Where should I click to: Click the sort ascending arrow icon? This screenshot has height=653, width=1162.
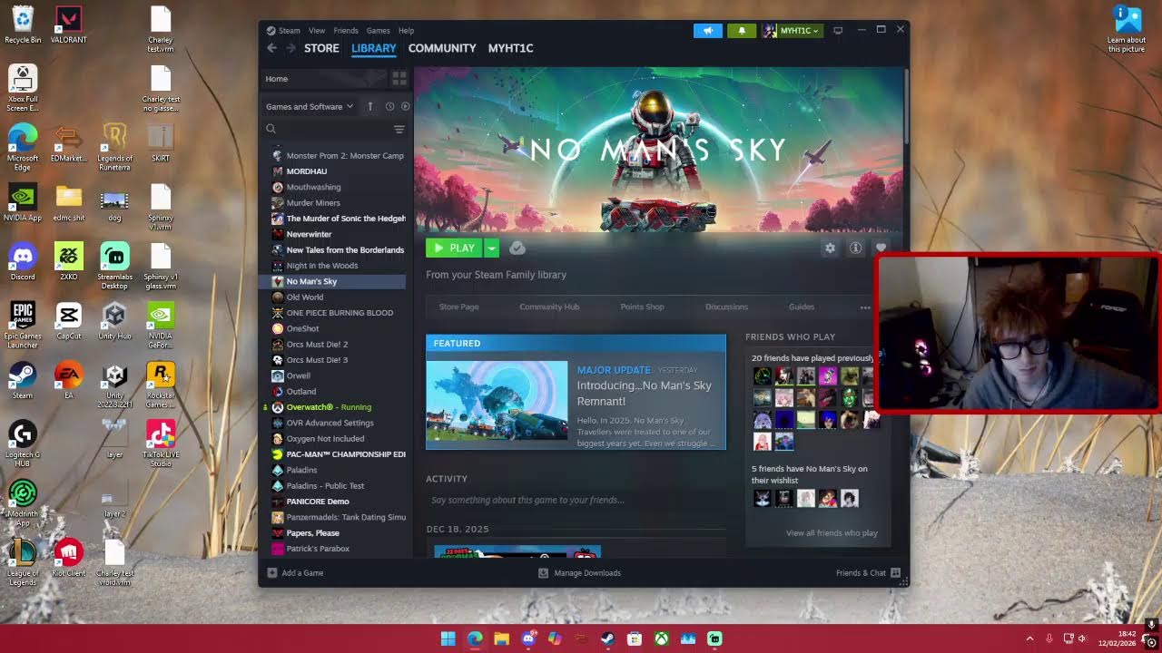(370, 106)
